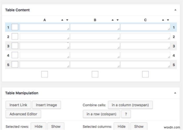Hide the selected rows
Viewport: 183px width, 130px height.
tap(38, 126)
